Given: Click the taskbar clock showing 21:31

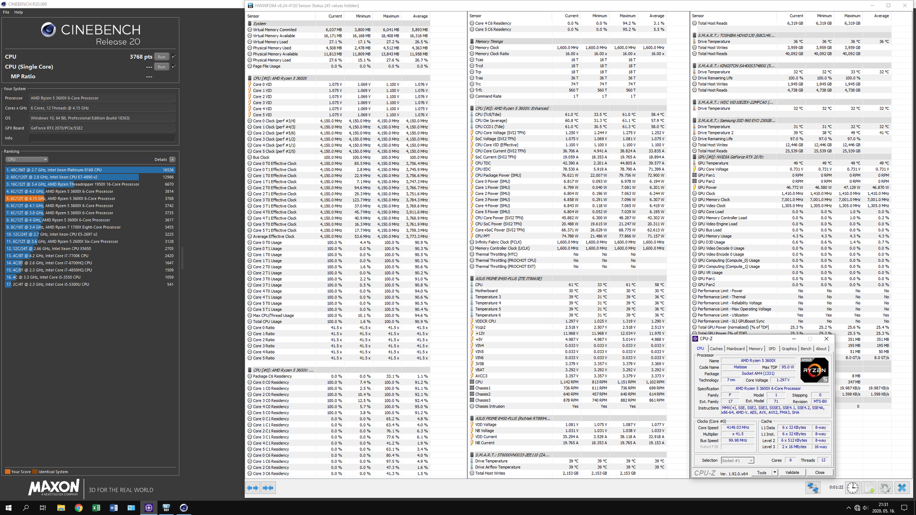Looking at the screenshot, I should tap(883, 507).
